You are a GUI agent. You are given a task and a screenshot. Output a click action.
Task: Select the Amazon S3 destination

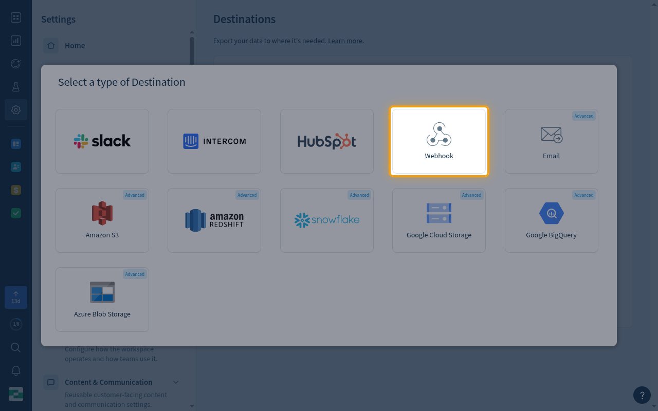(x=102, y=220)
